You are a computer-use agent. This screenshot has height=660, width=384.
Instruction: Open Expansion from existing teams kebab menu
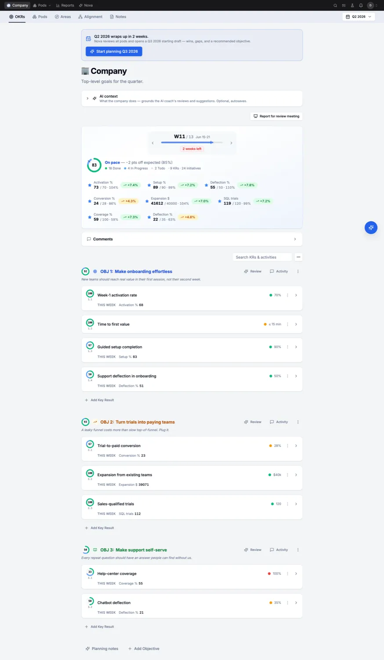[x=288, y=475]
